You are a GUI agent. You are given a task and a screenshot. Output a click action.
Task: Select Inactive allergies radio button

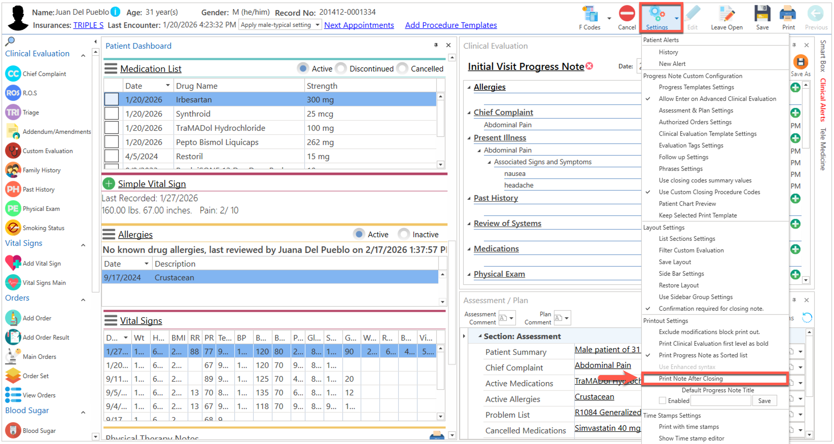click(x=403, y=234)
